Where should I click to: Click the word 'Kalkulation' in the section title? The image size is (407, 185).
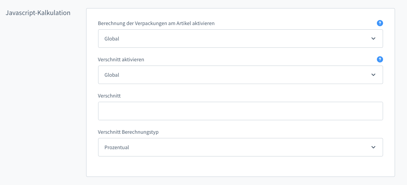(54, 13)
